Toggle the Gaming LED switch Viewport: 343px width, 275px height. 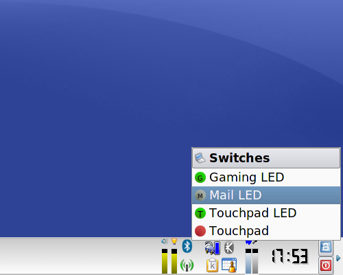266,177
